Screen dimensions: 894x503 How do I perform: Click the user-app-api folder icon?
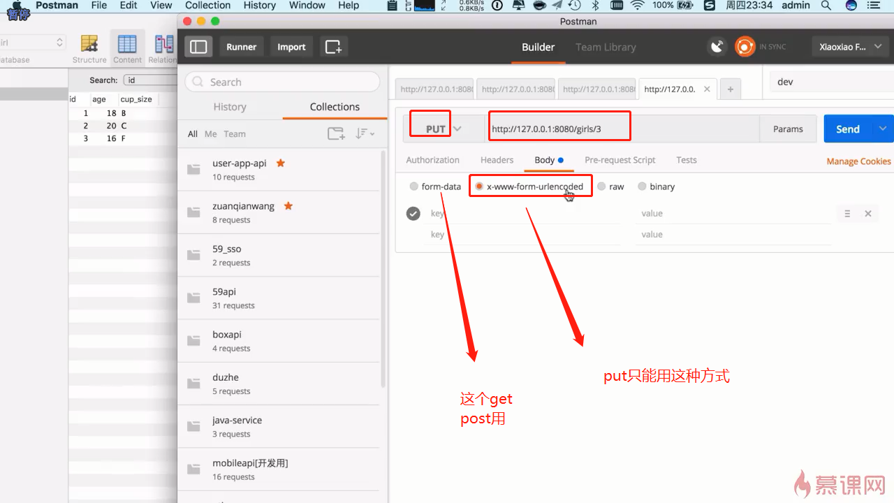click(193, 170)
